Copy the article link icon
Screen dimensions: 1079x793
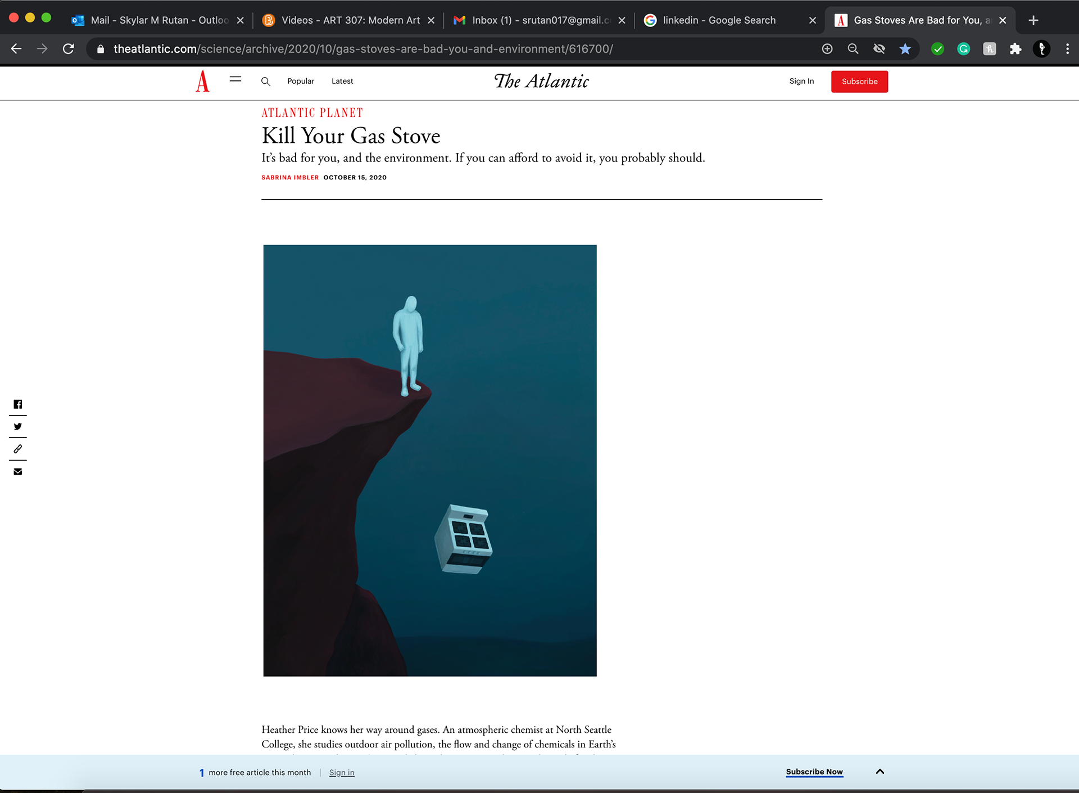coord(18,449)
